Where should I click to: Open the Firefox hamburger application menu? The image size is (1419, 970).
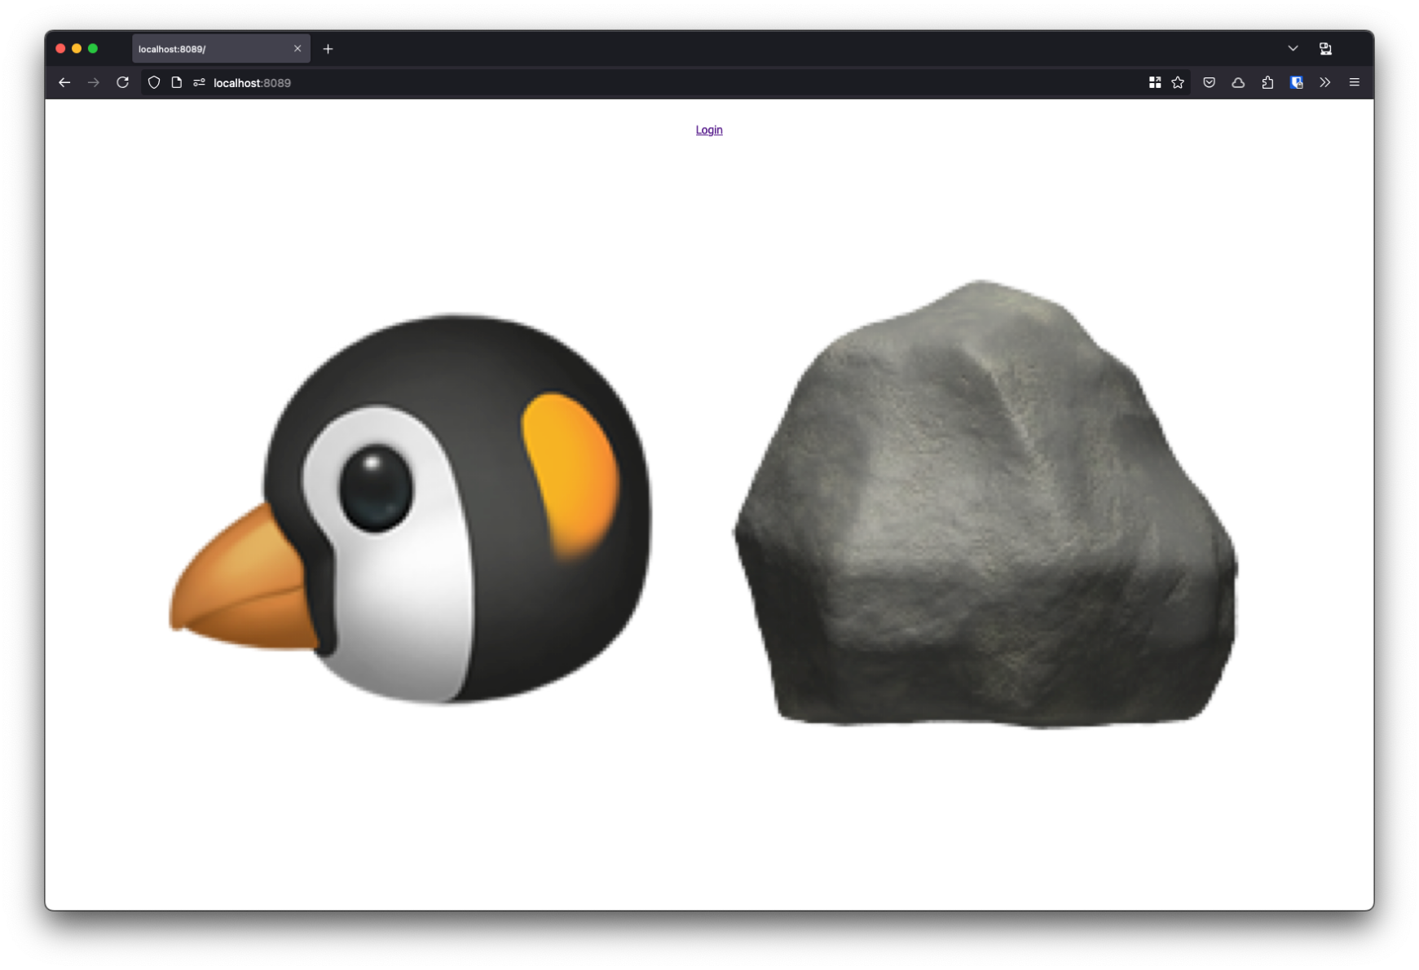click(x=1355, y=82)
